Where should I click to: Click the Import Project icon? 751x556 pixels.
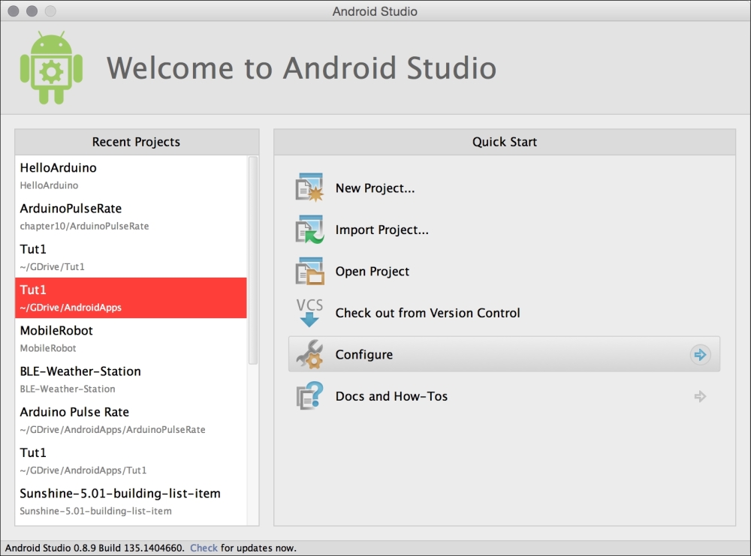pos(309,229)
